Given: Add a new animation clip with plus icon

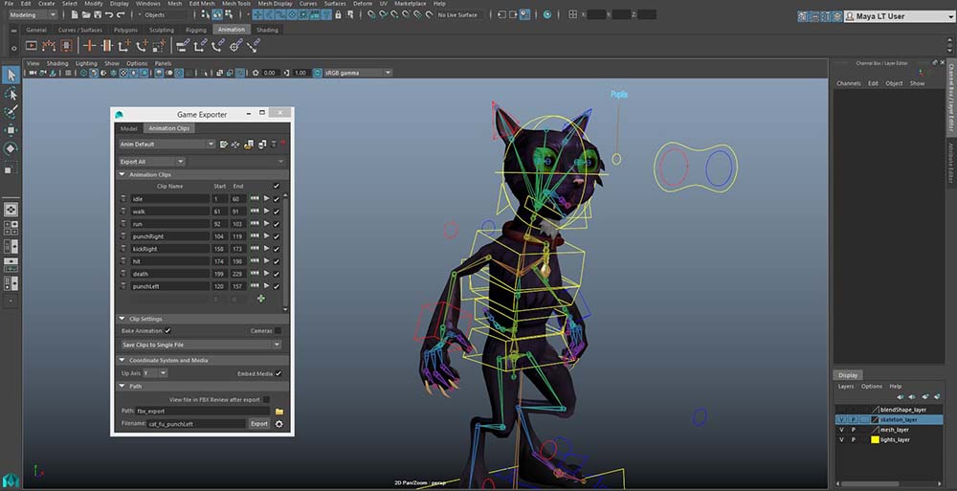Looking at the screenshot, I should 261,299.
